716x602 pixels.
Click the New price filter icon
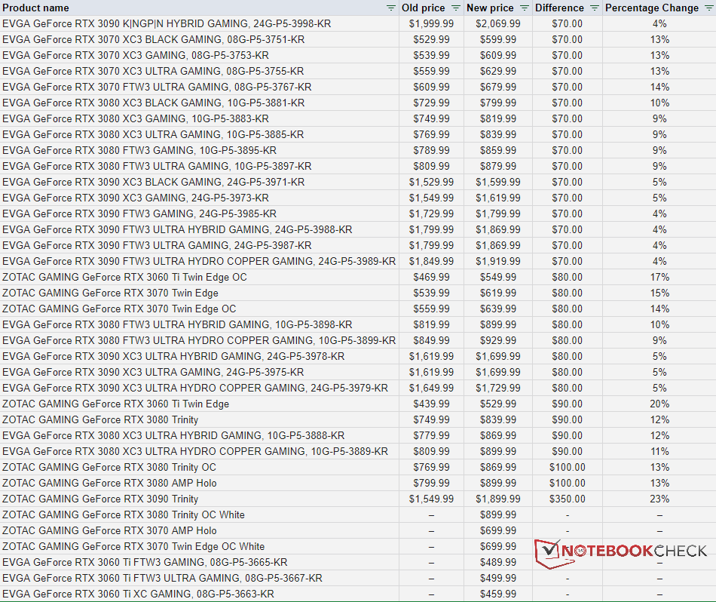524,8
